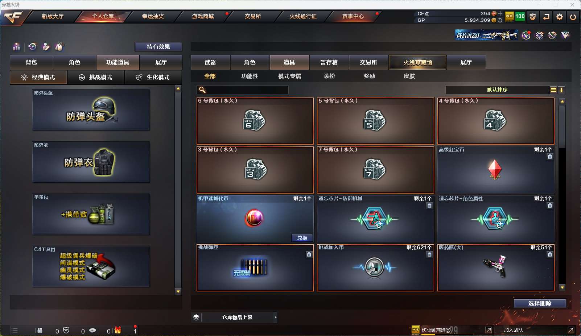Click the plus icon to recharge CF点

[500, 13]
